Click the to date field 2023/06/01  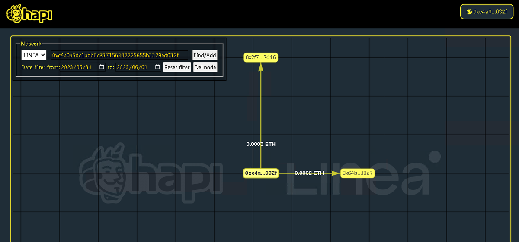click(138, 67)
